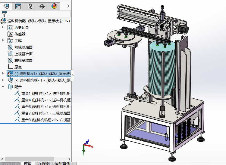Screen dimensions: 226x165
Task: Select the 上视基准面 plane icon
Action: tap(10, 54)
